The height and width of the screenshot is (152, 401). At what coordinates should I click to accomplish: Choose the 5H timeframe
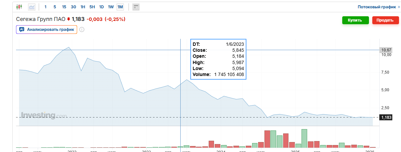click(92, 7)
